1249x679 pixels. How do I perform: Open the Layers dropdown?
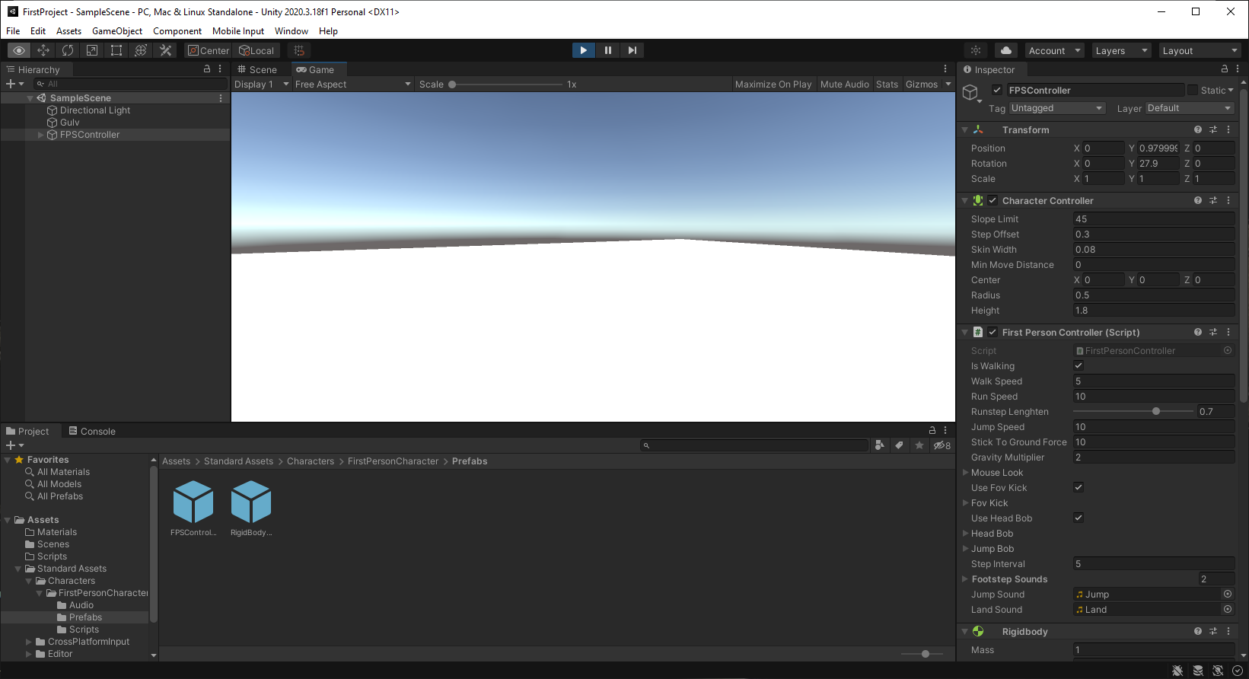tap(1122, 50)
